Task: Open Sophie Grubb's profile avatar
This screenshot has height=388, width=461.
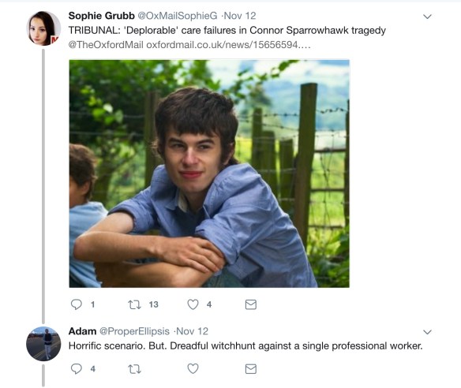Action: pyautogui.click(x=43, y=28)
